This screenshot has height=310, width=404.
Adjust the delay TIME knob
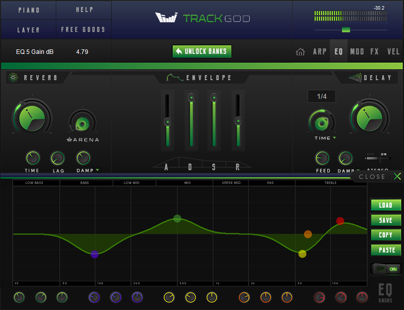coord(322,123)
